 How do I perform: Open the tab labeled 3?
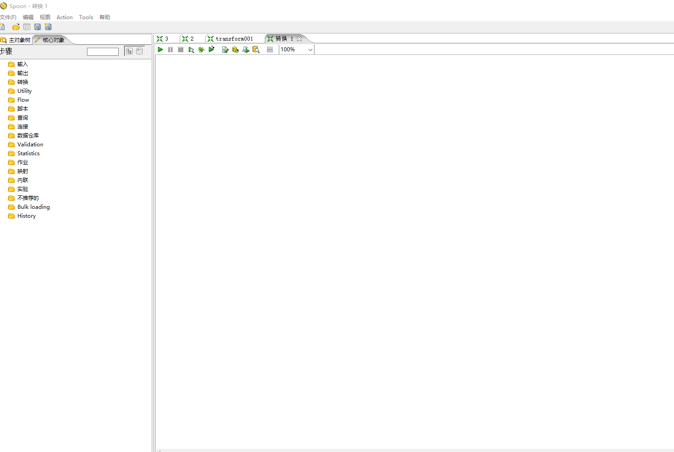click(163, 39)
